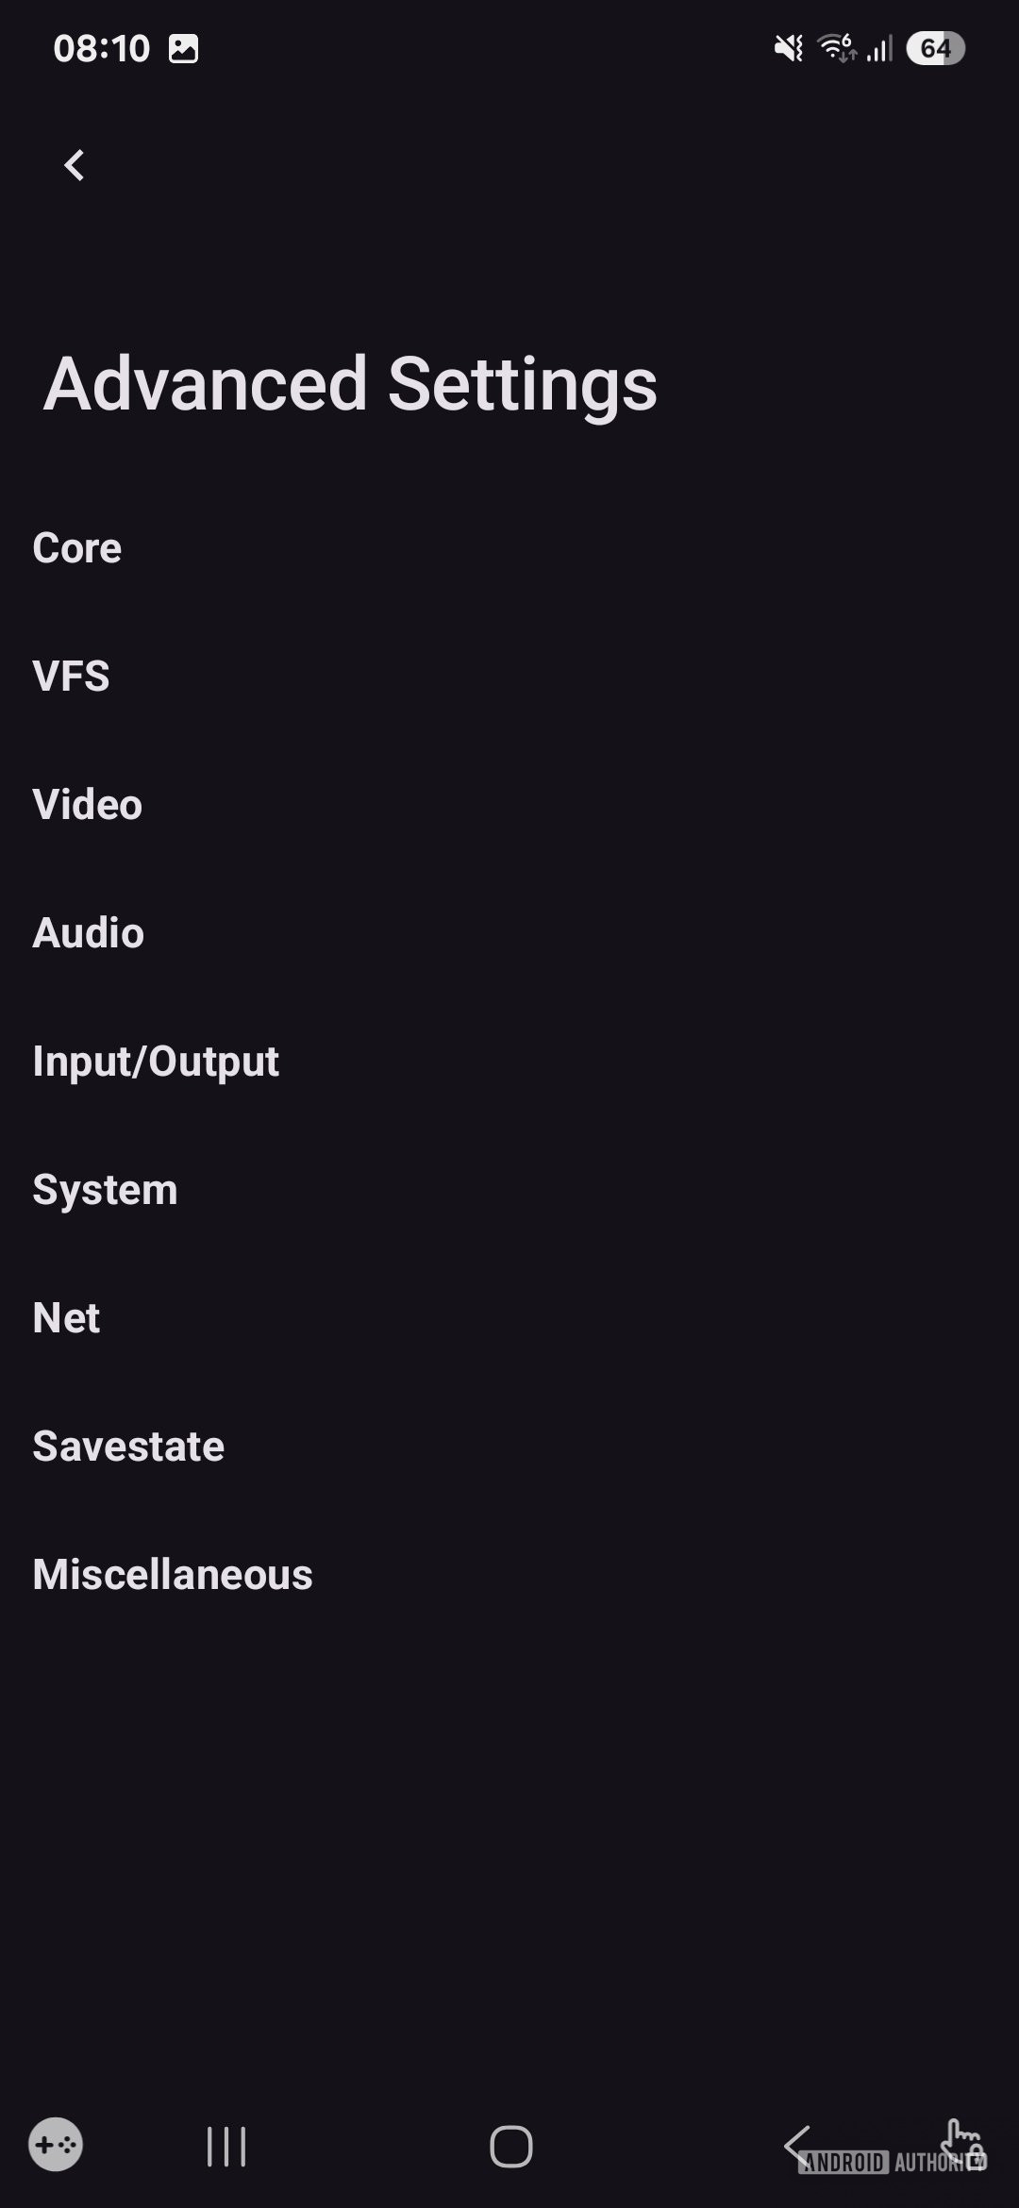Tap the Wi-Fi status icon

pos(836,48)
